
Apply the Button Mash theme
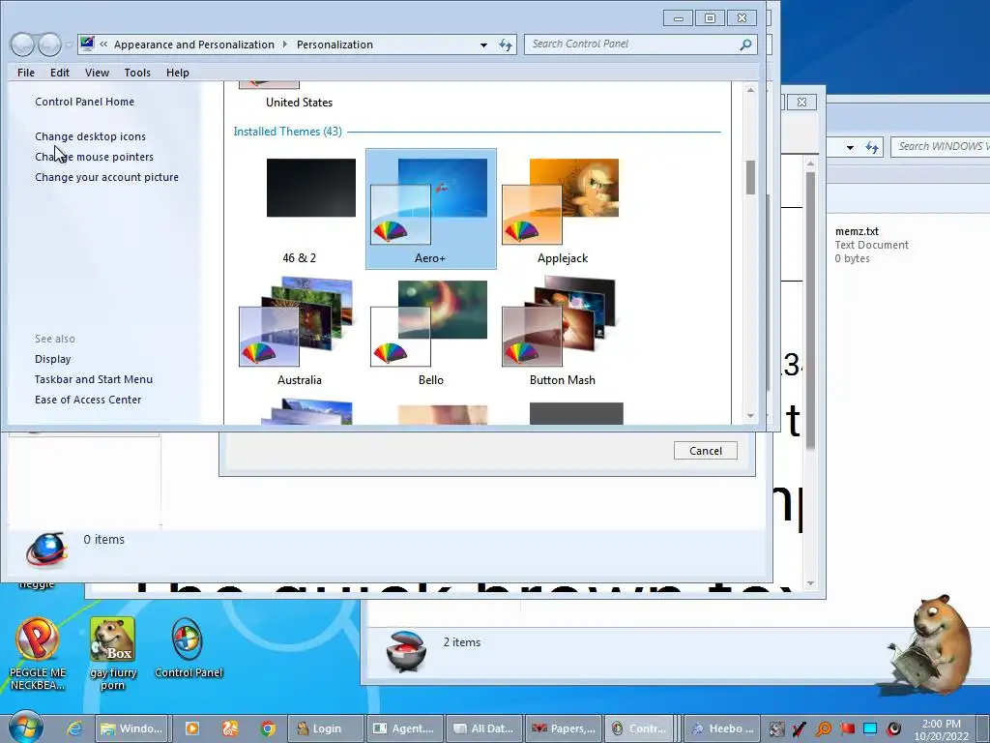(562, 331)
